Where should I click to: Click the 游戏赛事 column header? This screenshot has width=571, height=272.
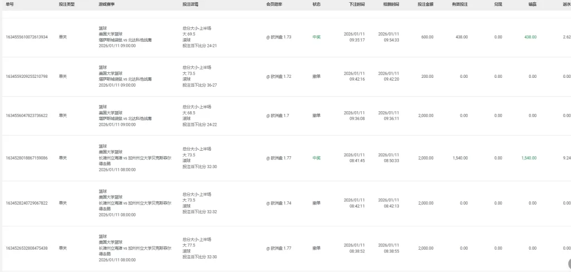click(x=107, y=4)
